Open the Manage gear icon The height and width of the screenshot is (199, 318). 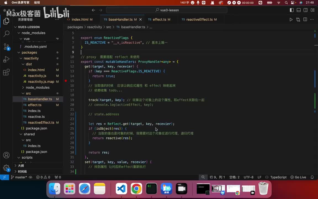click(x=6, y=168)
